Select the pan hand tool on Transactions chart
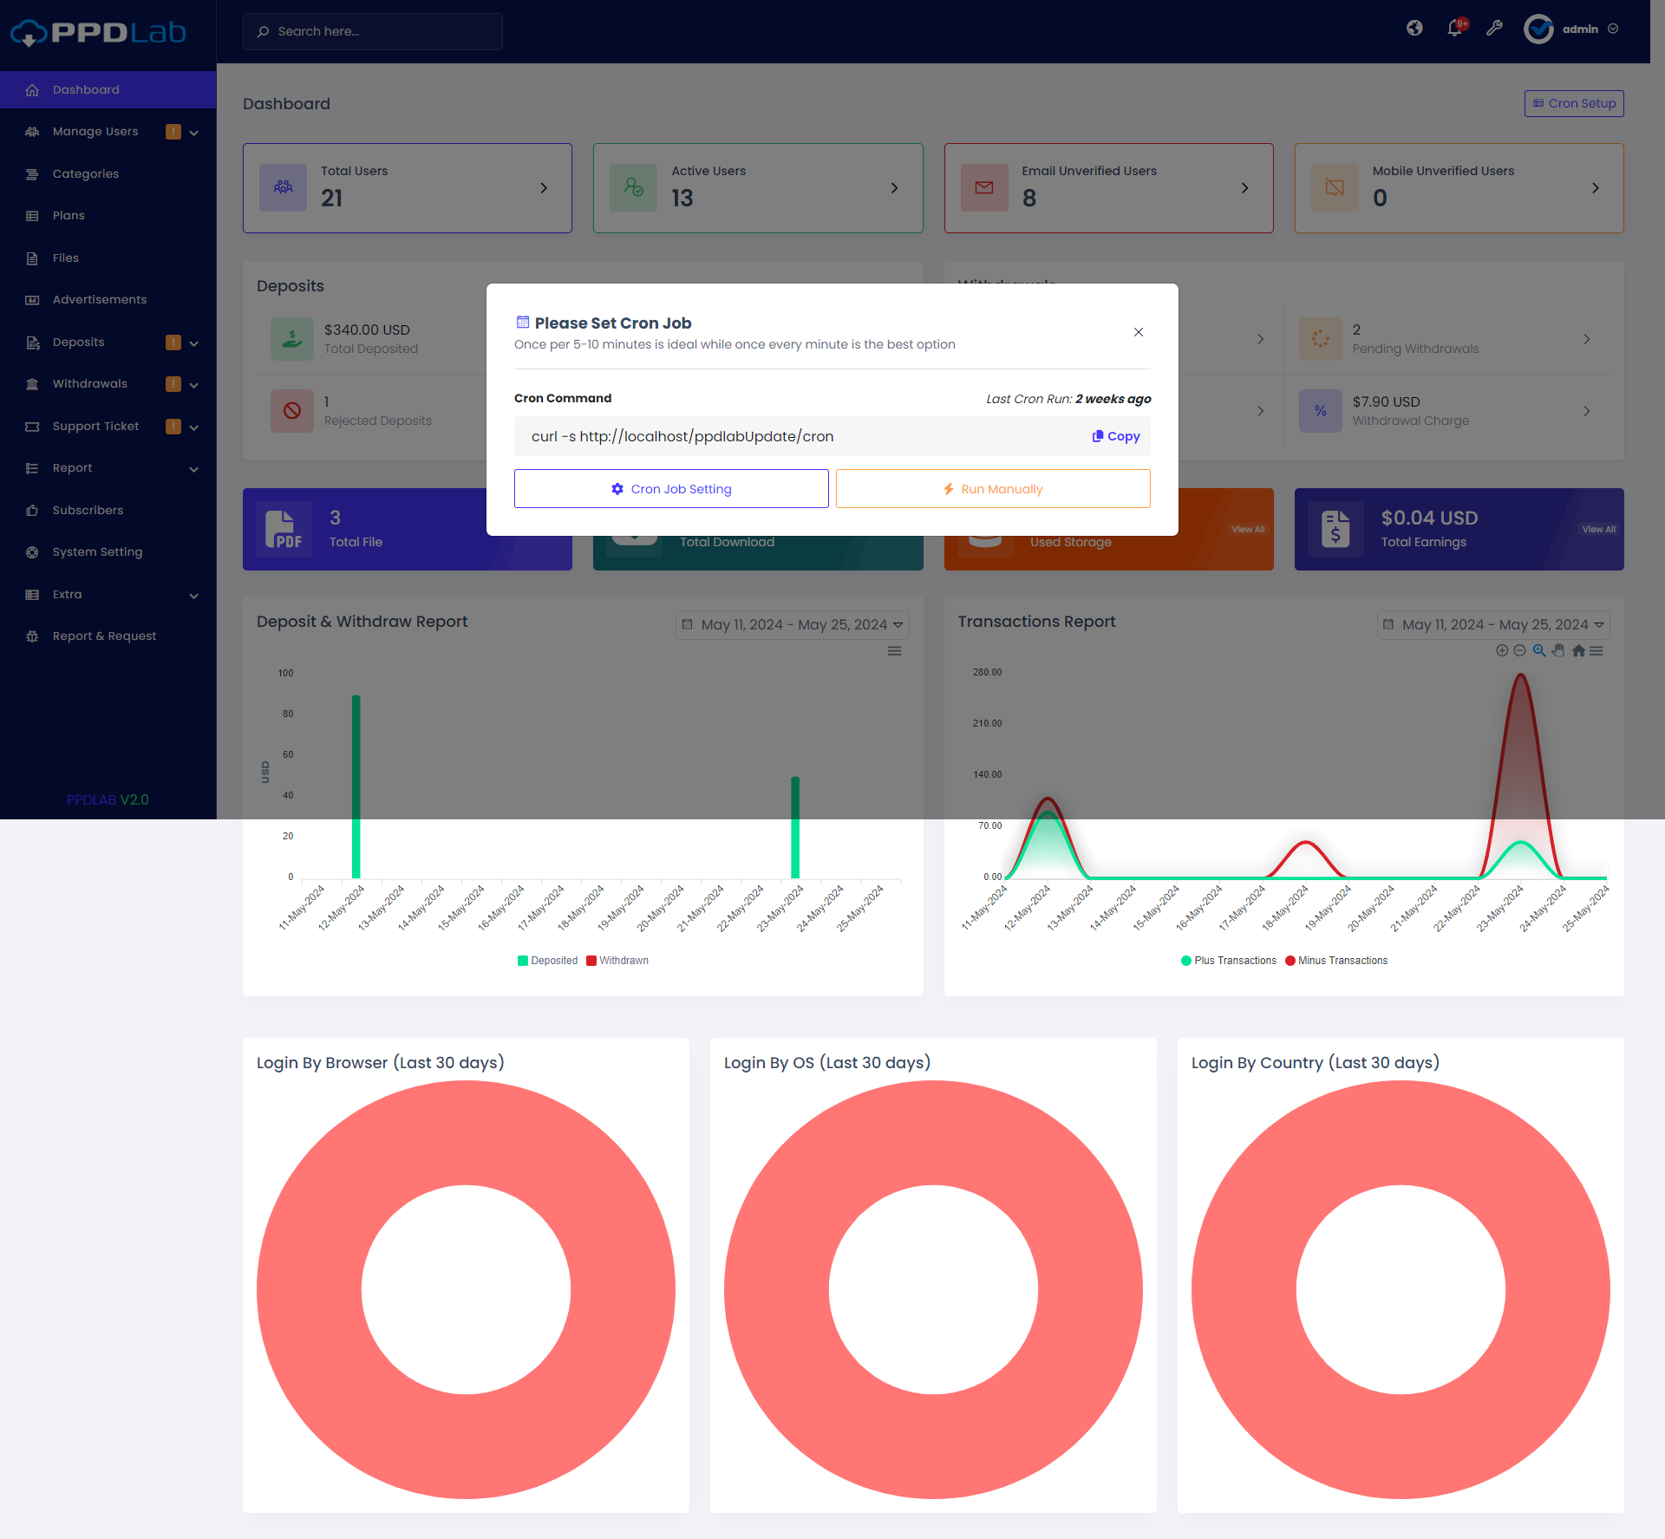Image resolution: width=1665 pixels, height=1539 pixels. point(1558,650)
